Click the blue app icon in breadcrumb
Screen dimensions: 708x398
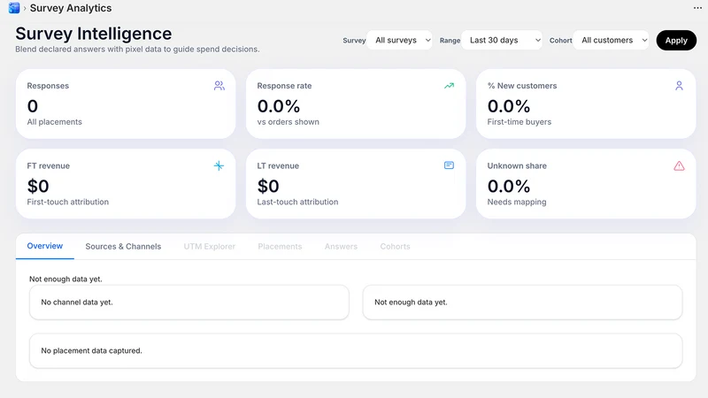pyautogui.click(x=14, y=8)
